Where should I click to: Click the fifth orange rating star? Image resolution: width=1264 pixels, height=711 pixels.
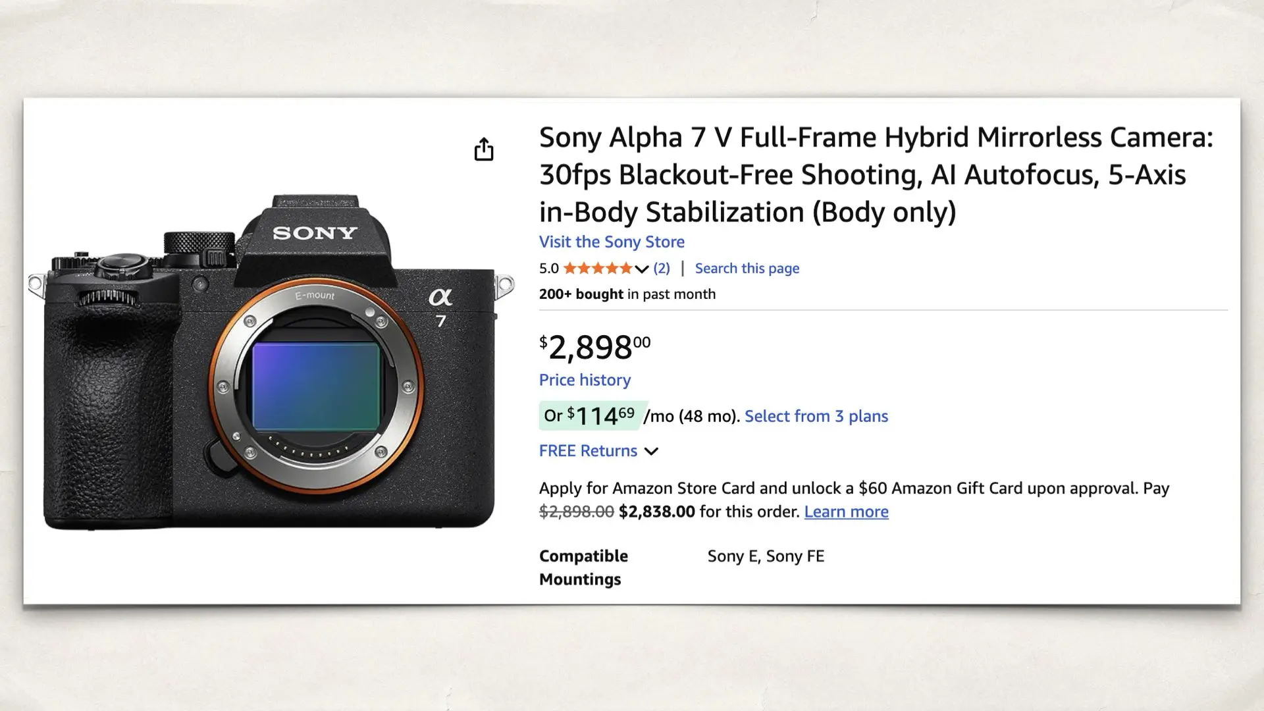click(625, 268)
